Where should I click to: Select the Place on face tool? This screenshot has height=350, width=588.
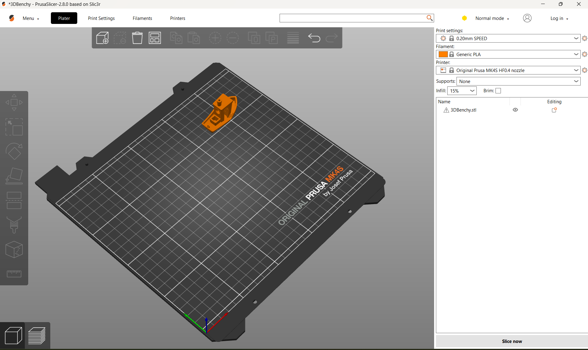[14, 176]
